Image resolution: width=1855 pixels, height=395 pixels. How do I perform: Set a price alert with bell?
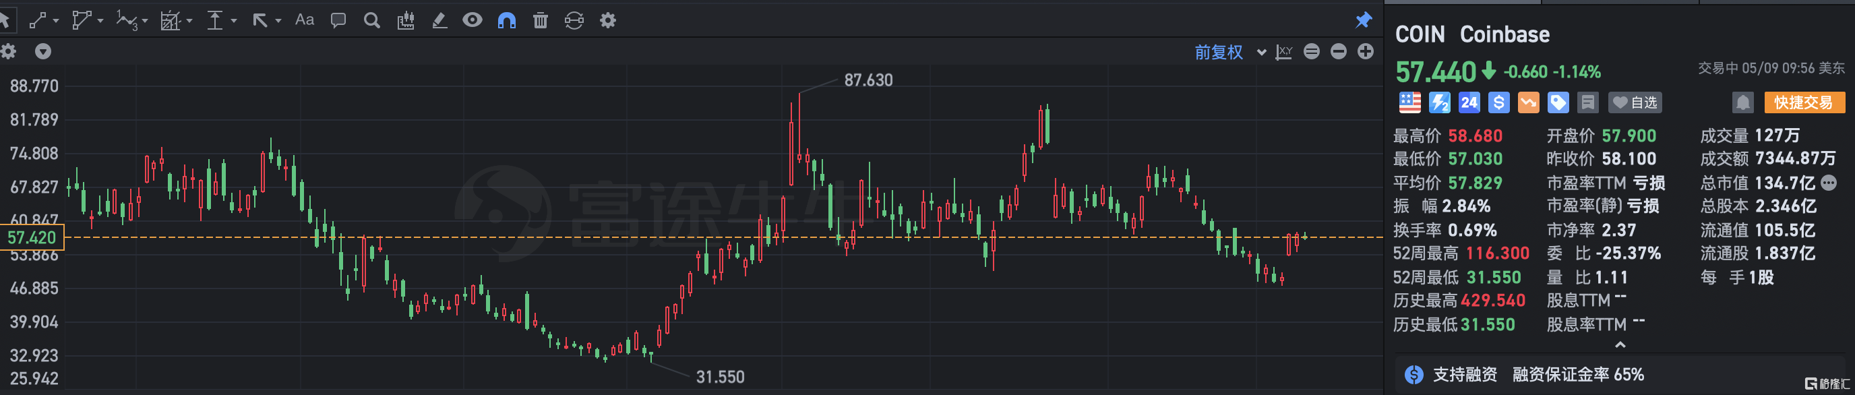(x=1742, y=103)
